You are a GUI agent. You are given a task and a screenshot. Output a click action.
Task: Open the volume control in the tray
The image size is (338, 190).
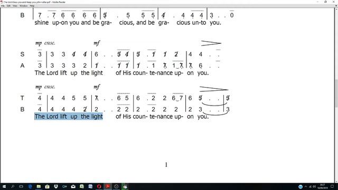314,186
